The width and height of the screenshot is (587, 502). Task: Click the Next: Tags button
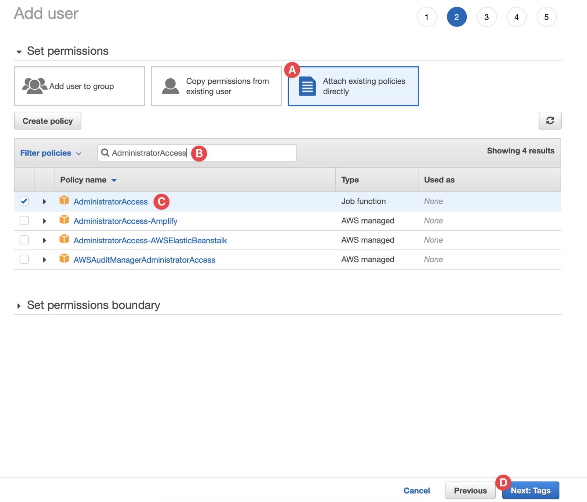click(x=531, y=491)
